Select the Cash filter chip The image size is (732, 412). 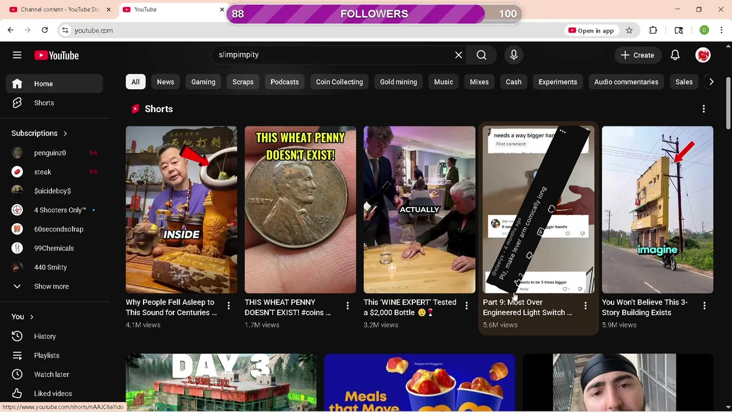pyautogui.click(x=514, y=82)
